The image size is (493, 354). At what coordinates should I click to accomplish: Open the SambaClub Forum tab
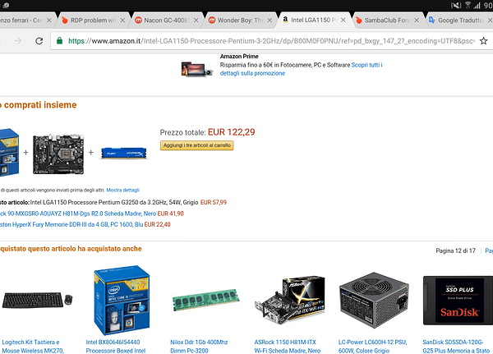point(383,20)
